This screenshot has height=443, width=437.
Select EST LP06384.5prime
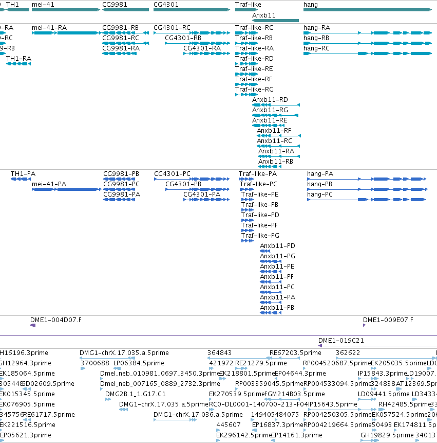(117, 368)
